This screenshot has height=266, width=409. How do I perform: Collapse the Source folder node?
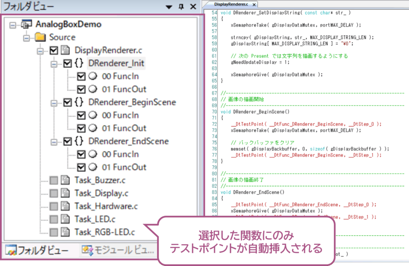[x=26, y=37]
